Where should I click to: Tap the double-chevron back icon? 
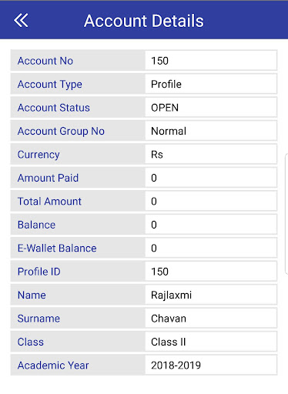(21, 21)
